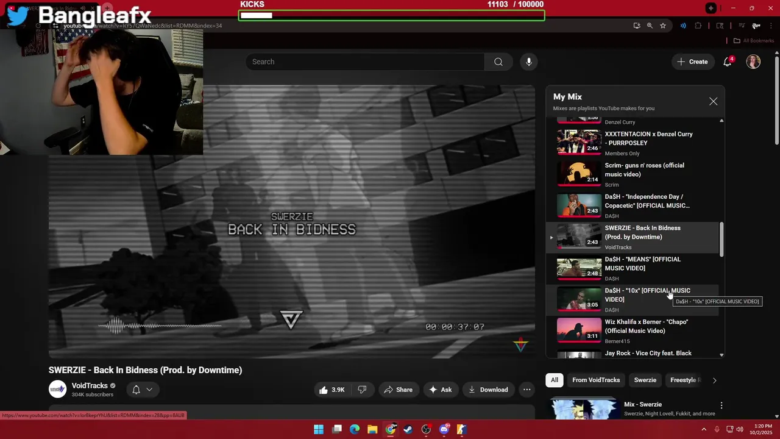
Task: Open Steam from the taskbar
Action: click(x=408, y=429)
